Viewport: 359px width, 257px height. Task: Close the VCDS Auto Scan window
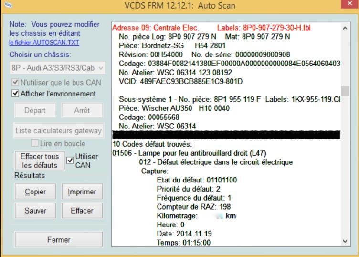[350, 4]
